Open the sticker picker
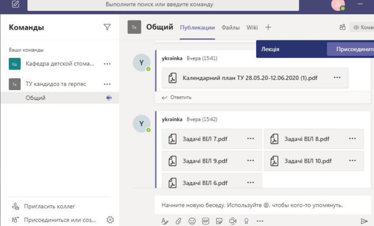The width and height of the screenshot is (374, 226). coord(219,221)
